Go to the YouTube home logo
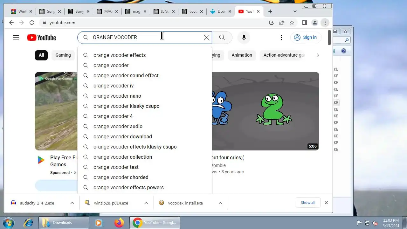The width and height of the screenshot is (407, 229). pos(42,38)
